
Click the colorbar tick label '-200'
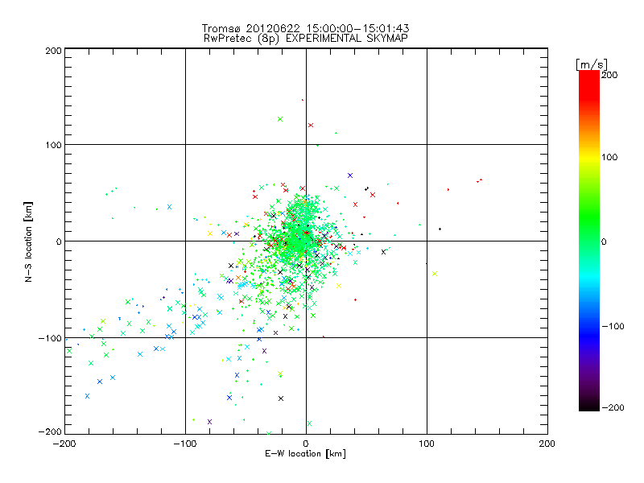click(613, 407)
